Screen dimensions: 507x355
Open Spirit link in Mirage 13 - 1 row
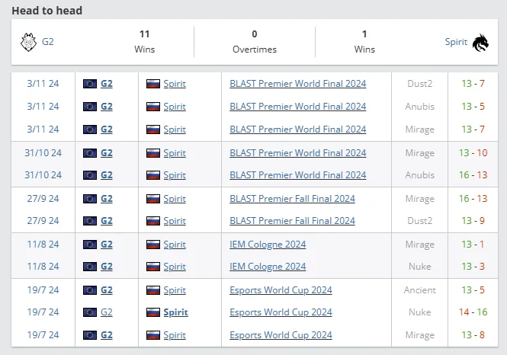coord(175,245)
